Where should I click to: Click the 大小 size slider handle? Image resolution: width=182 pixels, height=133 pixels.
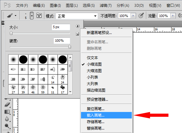pos(11,33)
